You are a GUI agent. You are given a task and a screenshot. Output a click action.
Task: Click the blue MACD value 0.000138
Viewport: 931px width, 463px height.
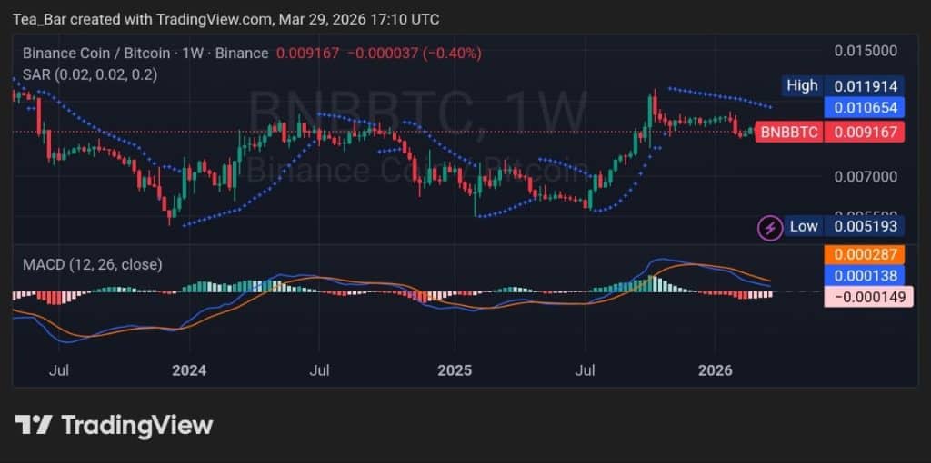866,275
